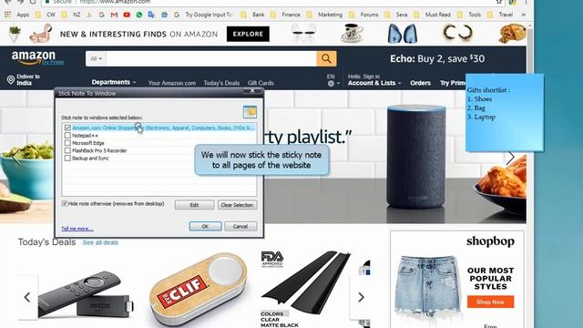Check the Microsoft Edge window checkbox
583x328 pixels.
pyautogui.click(x=67, y=143)
